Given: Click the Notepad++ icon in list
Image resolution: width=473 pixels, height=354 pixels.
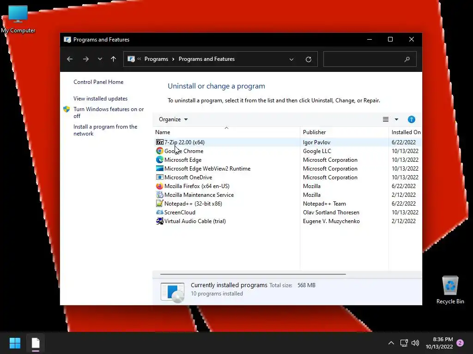Looking at the screenshot, I should 159,203.
